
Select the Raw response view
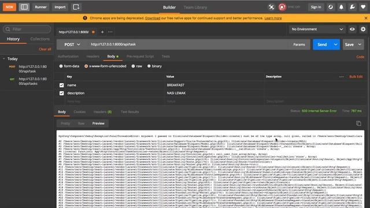(x=81, y=123)
